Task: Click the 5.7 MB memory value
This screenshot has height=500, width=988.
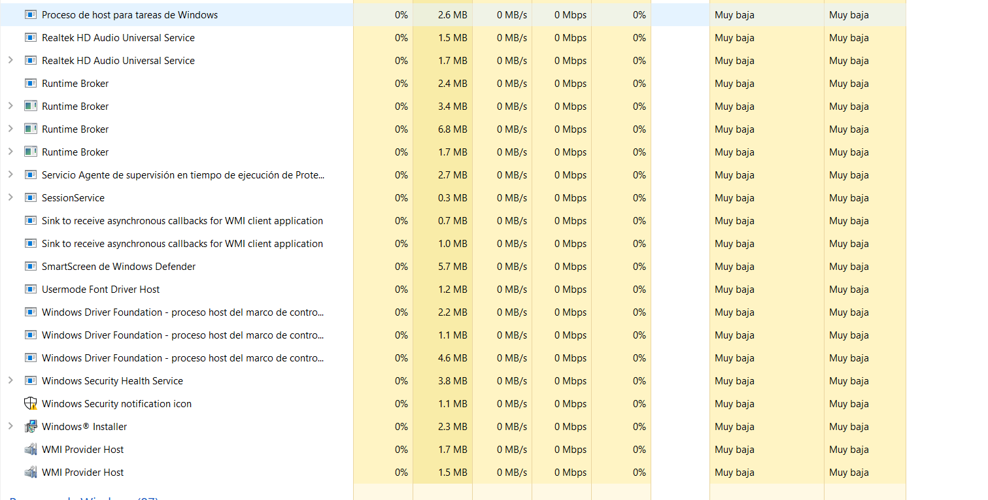Action: [x=452, y=266]
